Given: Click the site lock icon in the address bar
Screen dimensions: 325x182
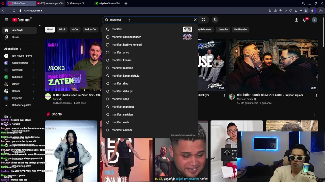Looking at the screenshot, I should 20,11.
